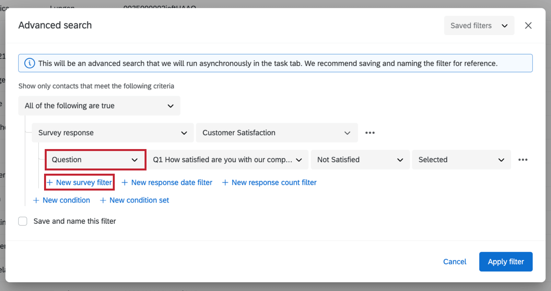Expand the All of the following are true dropdown
The width and height of the screenshot is (551, 291).
click(99, 106)
